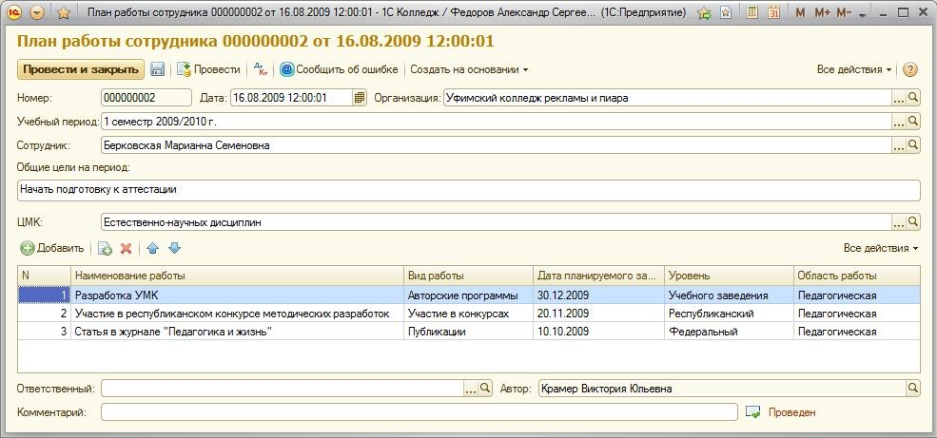Open the table "Все действия" menu
This screenshot has width=937, height=438.
pyautogui.click(x=881, y=248)
